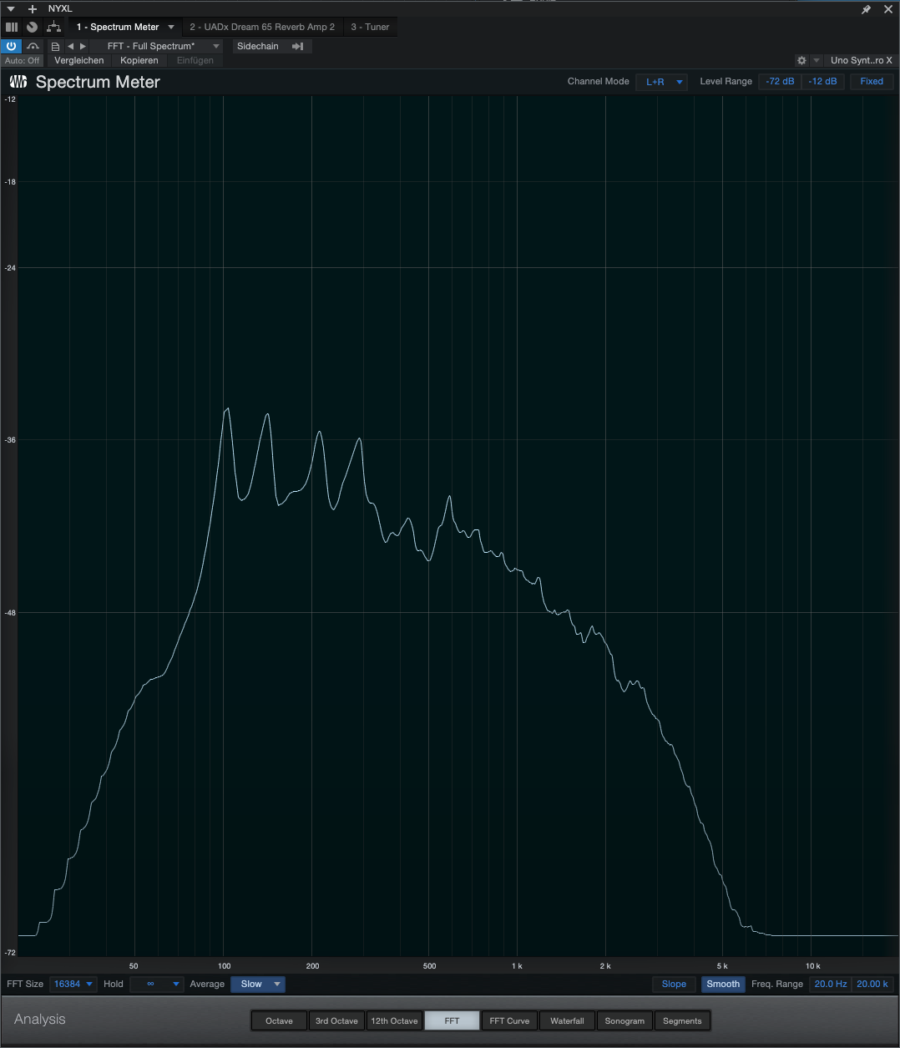This screenshot has width=900, height=1048.
Task: Click the Channel Mode label
Action: (x=599, y=82)
